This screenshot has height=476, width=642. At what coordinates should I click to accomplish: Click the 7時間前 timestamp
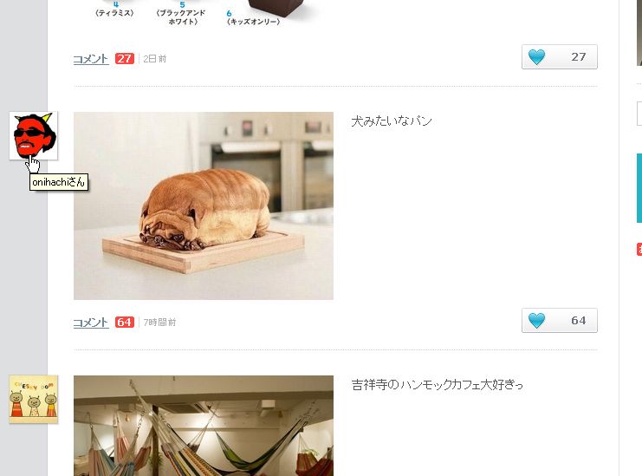[x=159, y=323]
